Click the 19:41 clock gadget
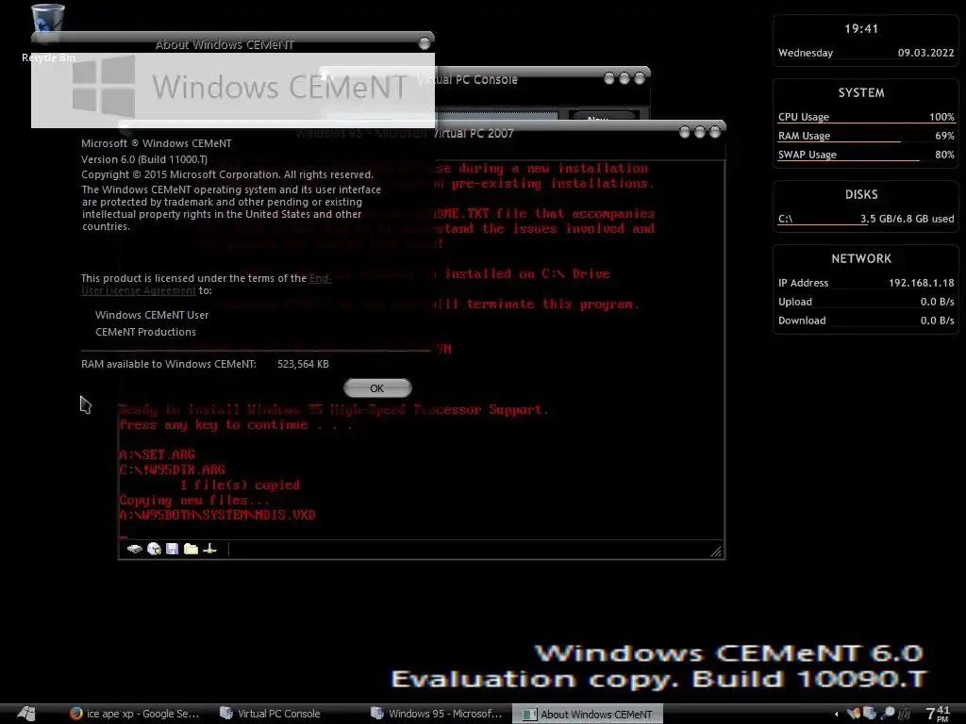This screenshot has height=724, width=966. click(x=860, y=29)
